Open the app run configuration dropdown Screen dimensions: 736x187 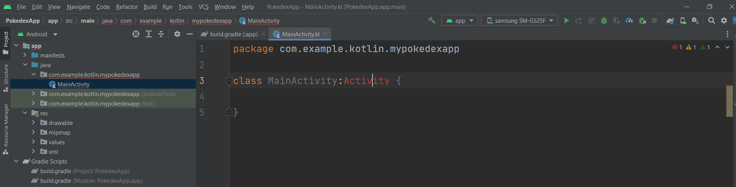460,20
